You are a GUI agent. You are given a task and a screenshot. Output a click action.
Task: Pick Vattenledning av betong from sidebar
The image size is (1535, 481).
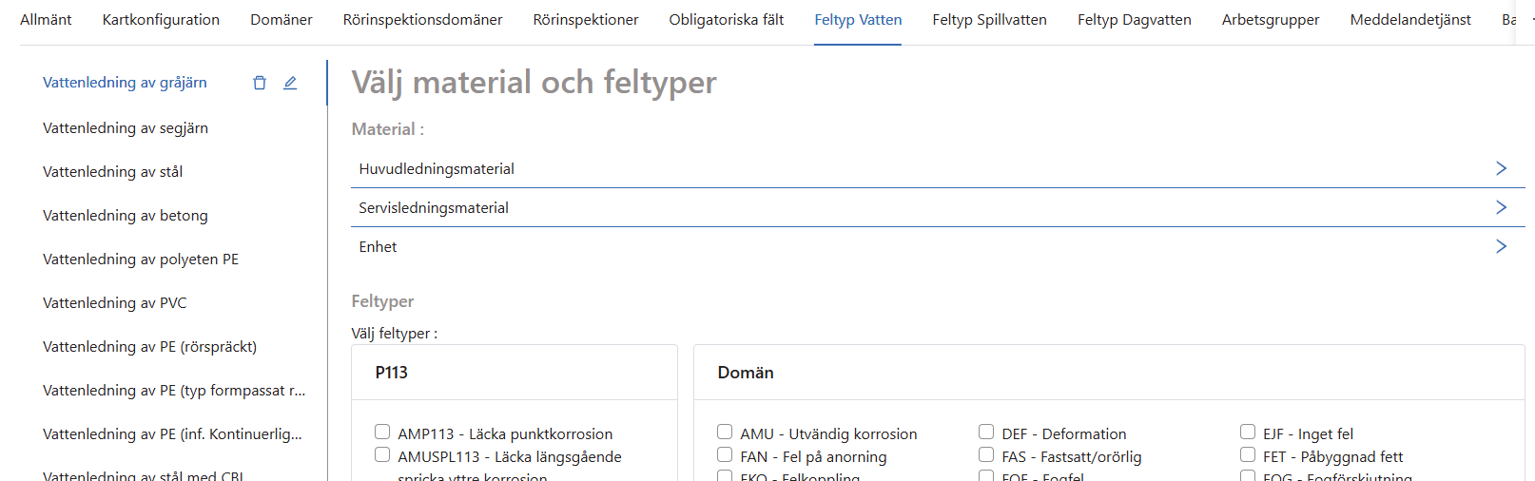(x=126, y=216)
